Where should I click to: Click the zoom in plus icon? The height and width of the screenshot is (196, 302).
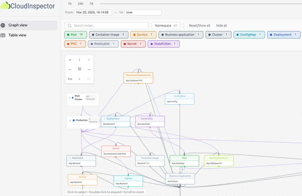(70, 60)
